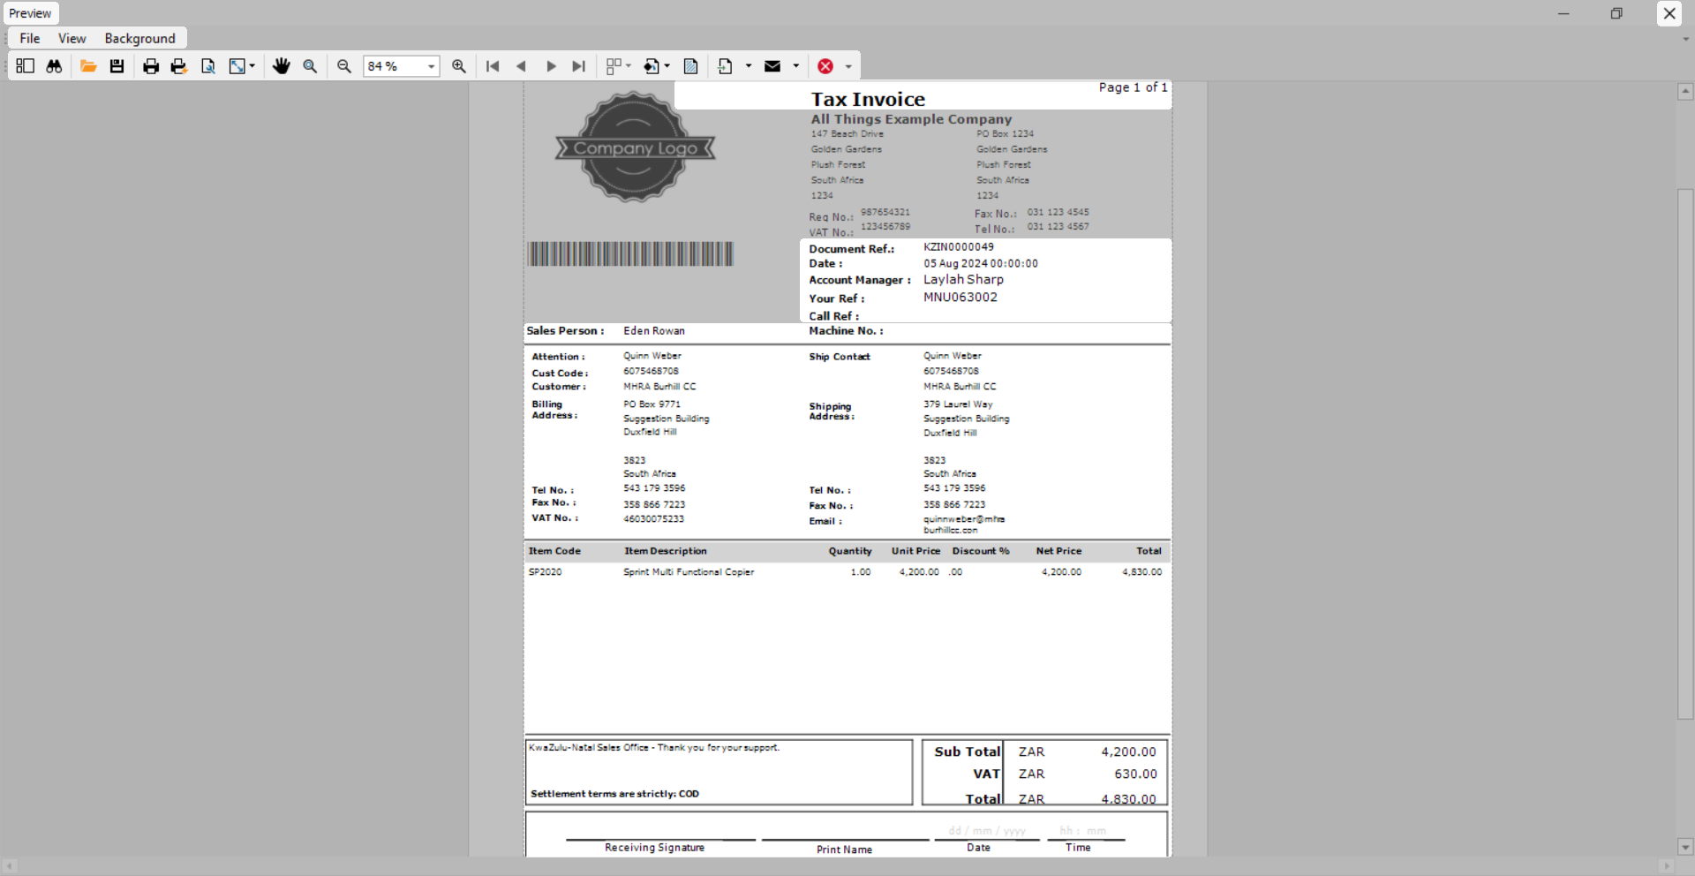The image size is (1695, 876).
Task: Click the Item Description column header
Action: pyautogui.click(x=666, y=551)
